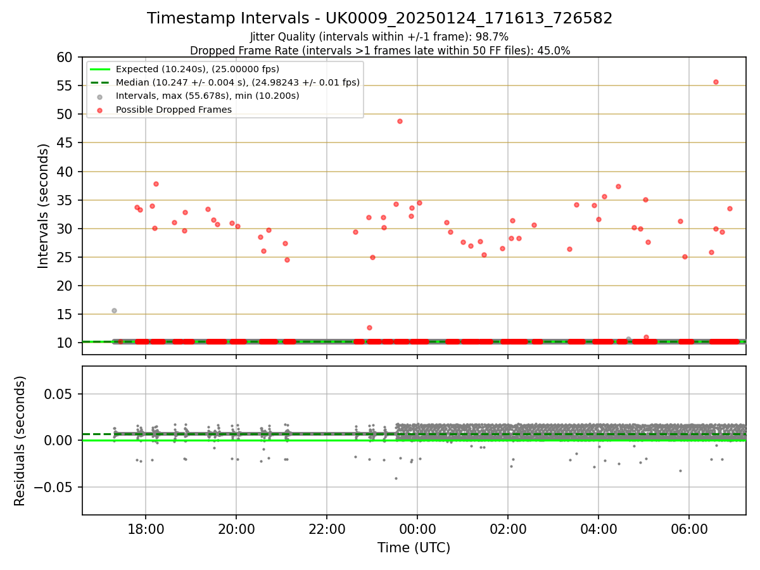Click the "25" interval axis tick label
The height and width of the screenshot is (570, 760).
[x=65, y=258]
